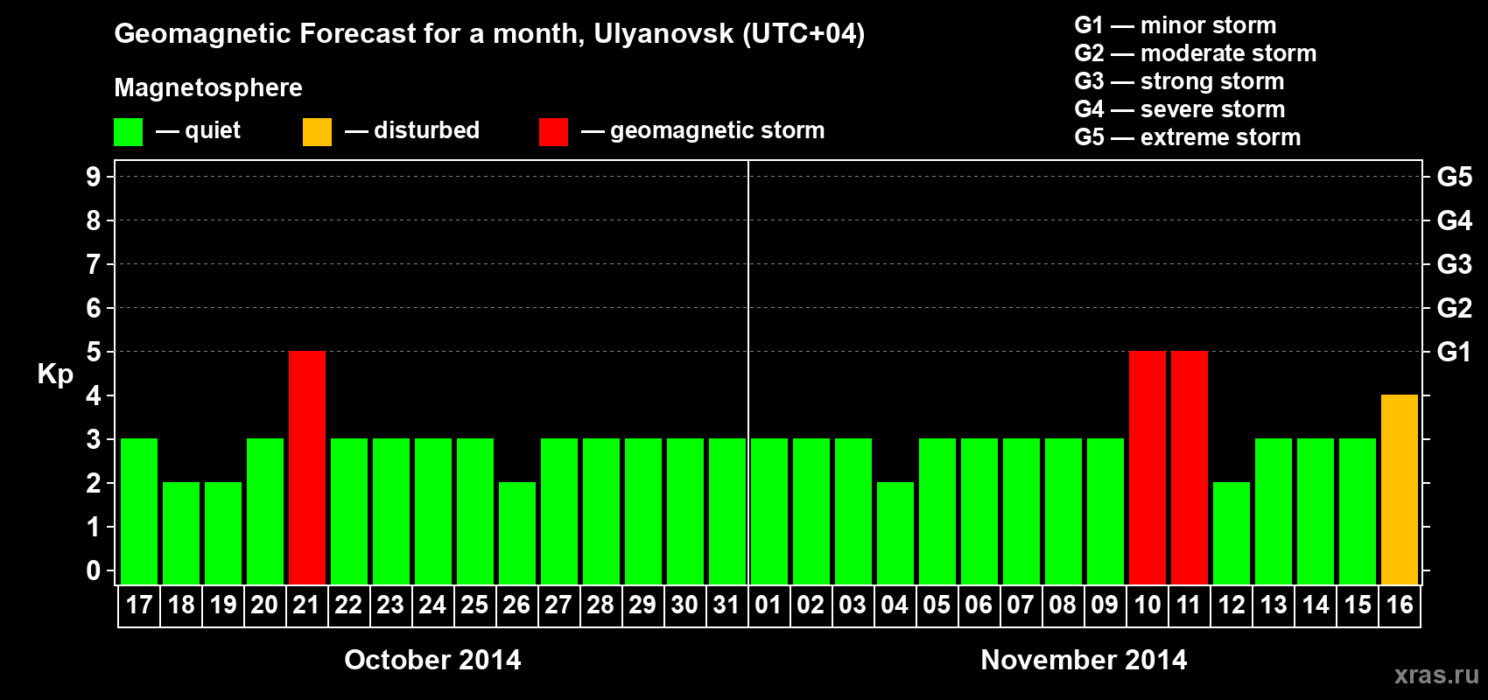Image resolution: width=1488 pixels, height=700 pixels.
Task: Click the date label 21
Action: pyautogui.click(x=306, y=605)
